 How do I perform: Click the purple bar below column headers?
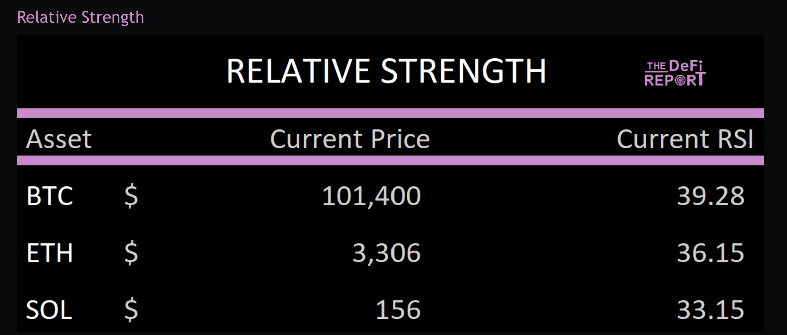click(390, 160)
